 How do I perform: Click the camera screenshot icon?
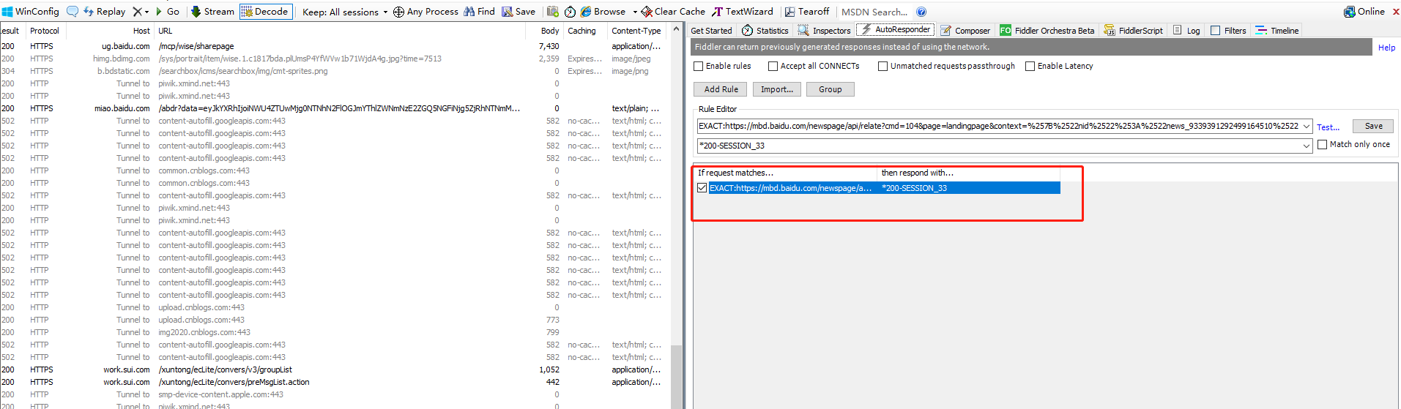pyautogui.click(x=553, y=12)
